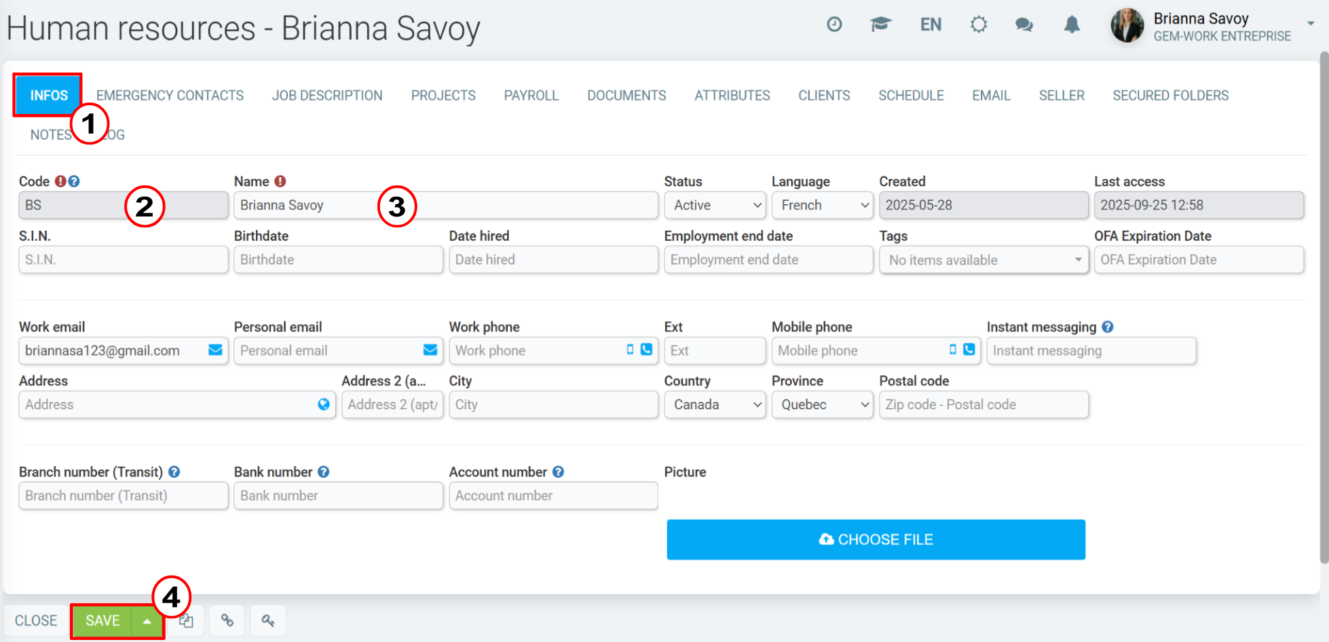Image resolution: width=1329 pixels, height=642 pixels.
Task: Expand the Save button arrow options
Action: (x=147, y=621)
